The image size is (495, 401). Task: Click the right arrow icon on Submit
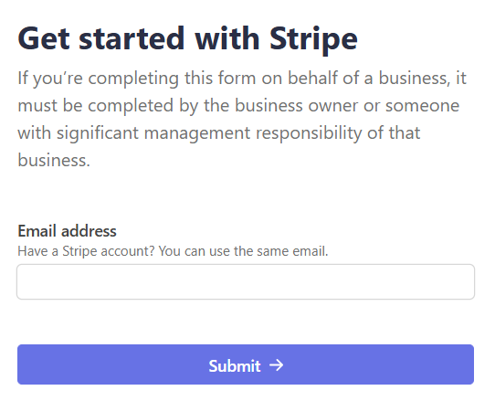(276, 365)
